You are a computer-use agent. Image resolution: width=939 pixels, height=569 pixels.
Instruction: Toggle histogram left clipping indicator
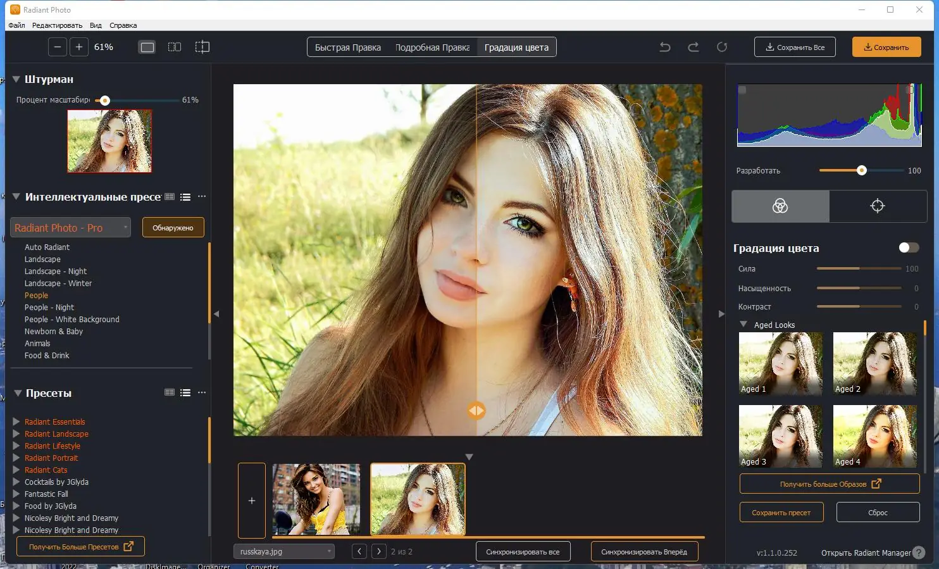pos(742,90)
